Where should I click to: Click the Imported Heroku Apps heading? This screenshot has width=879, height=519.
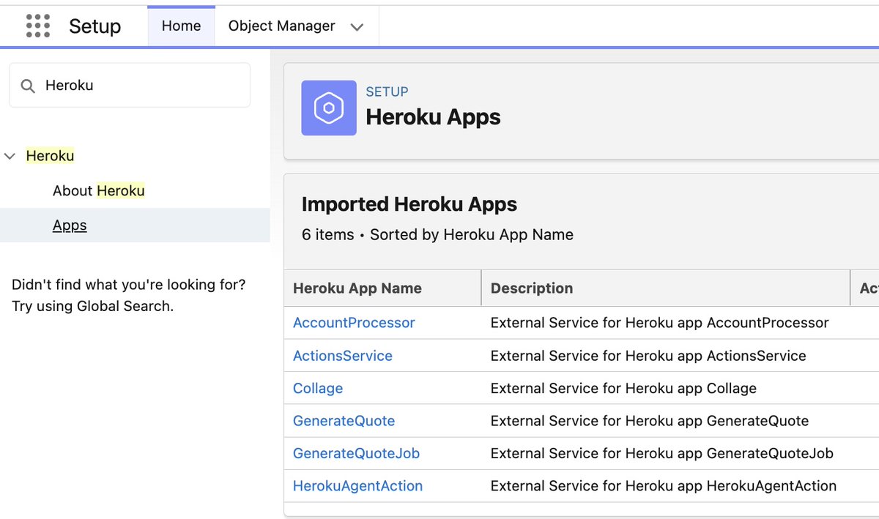tap(409, 204)
